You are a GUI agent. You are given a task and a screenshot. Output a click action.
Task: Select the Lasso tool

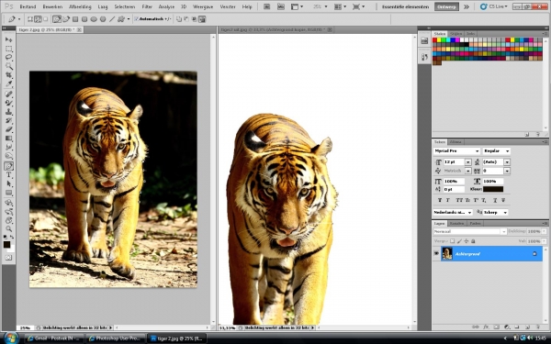(x=8, y=57)
